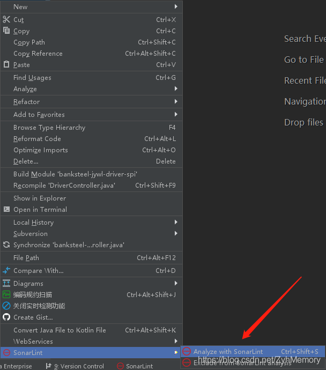Click the Exclude from SonarLint analysis icon

(x=187, y=362)
